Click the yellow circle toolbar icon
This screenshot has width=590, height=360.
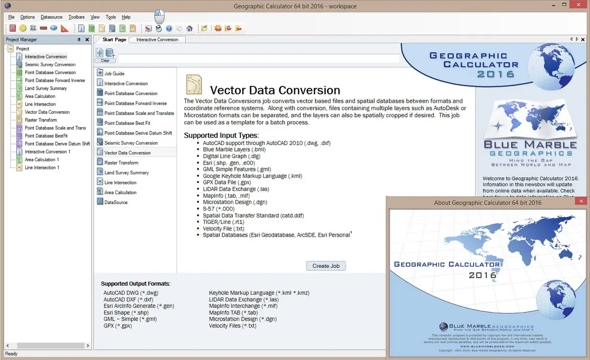tap(23, 28)
